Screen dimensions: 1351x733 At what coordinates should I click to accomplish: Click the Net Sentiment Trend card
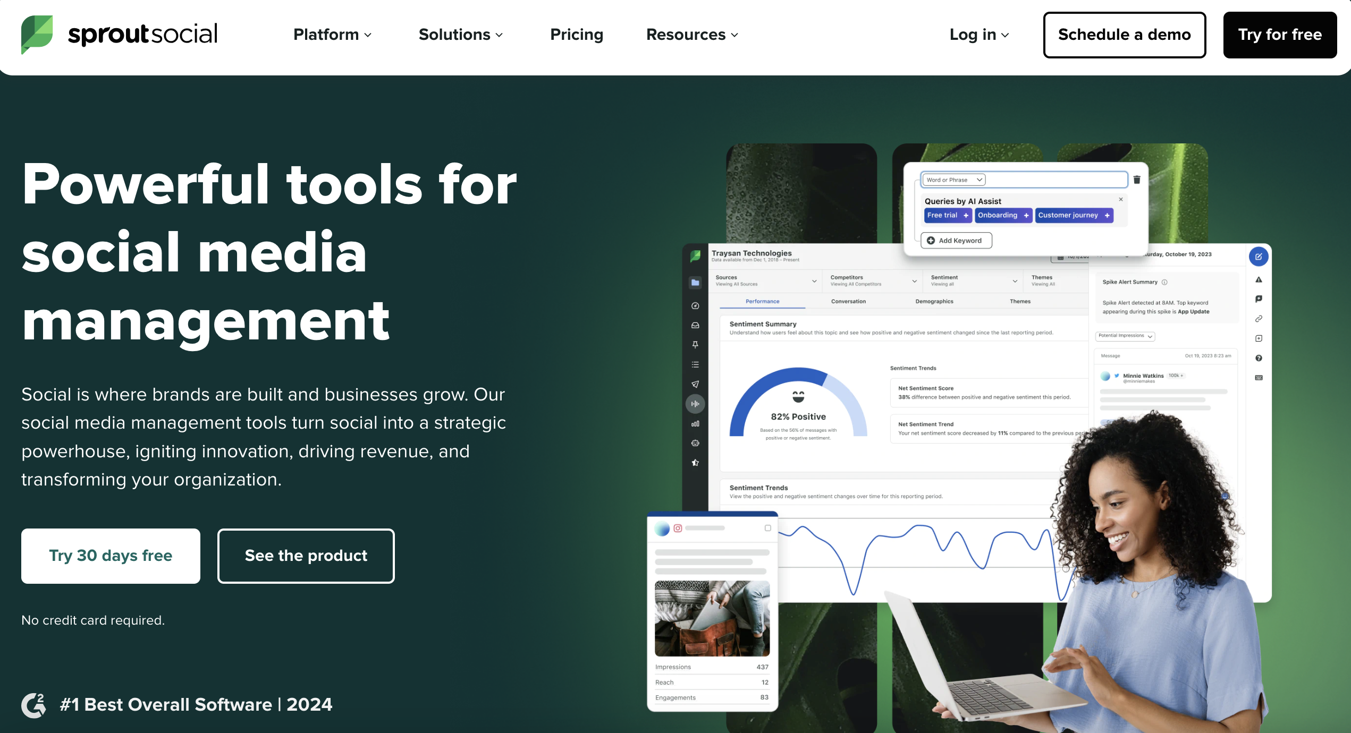(x=989, y=429)
